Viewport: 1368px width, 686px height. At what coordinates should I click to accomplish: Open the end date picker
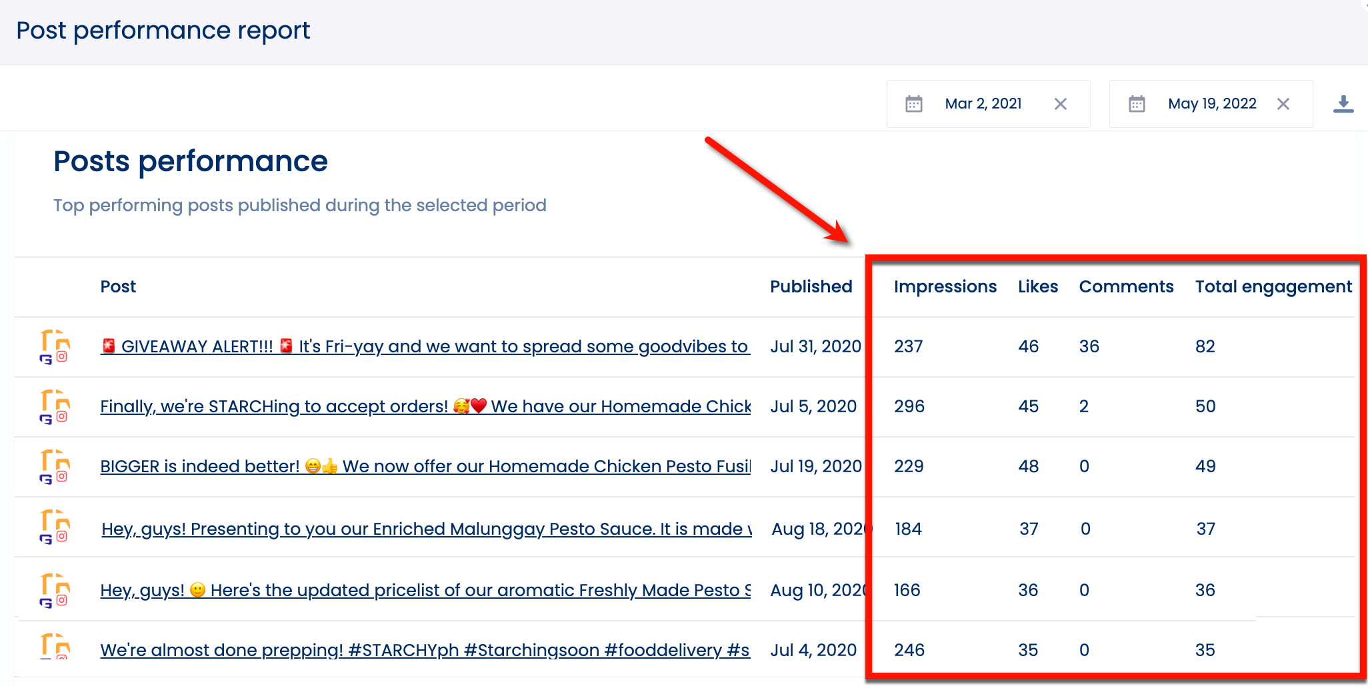coord(1212,103)
